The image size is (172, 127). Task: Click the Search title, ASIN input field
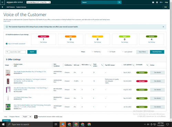point(17,52)
